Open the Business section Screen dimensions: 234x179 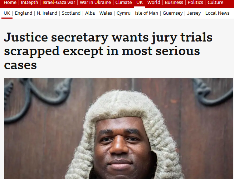174,3
